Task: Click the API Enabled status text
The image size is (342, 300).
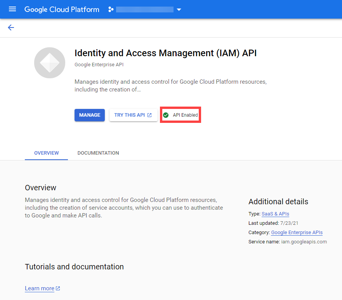Action: [x=185, y=115]
